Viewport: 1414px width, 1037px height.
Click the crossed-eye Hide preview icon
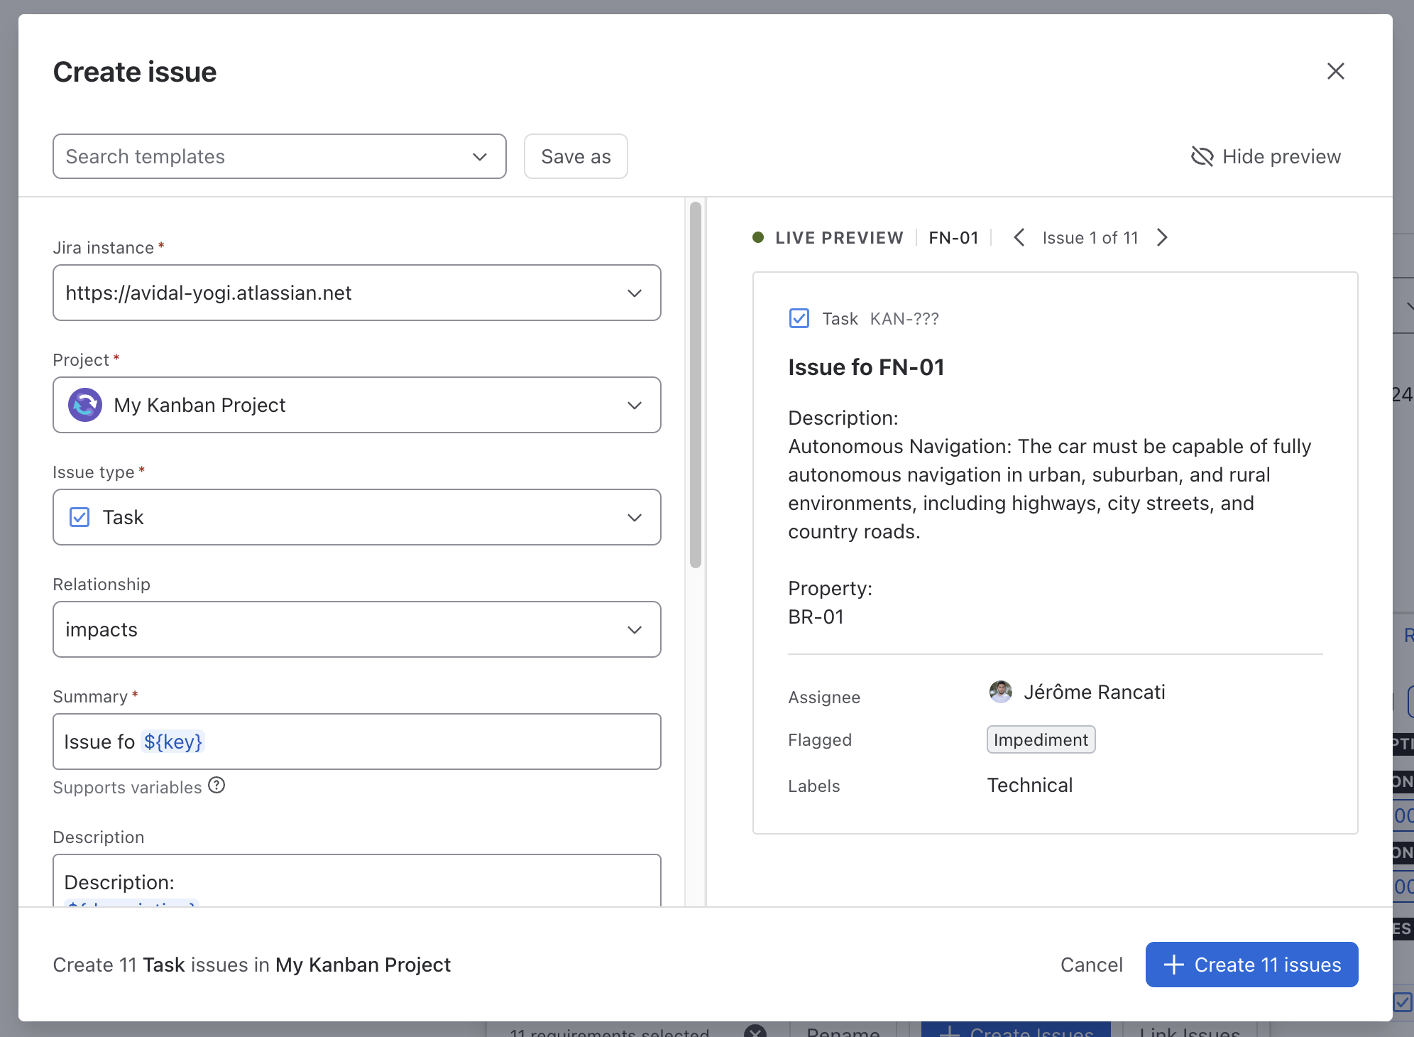point(1202,156)
